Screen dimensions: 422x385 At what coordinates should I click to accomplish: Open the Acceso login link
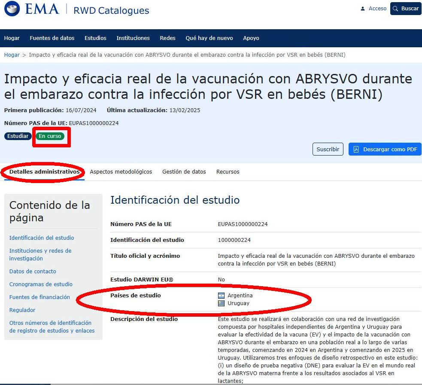(x=377, y=9)
